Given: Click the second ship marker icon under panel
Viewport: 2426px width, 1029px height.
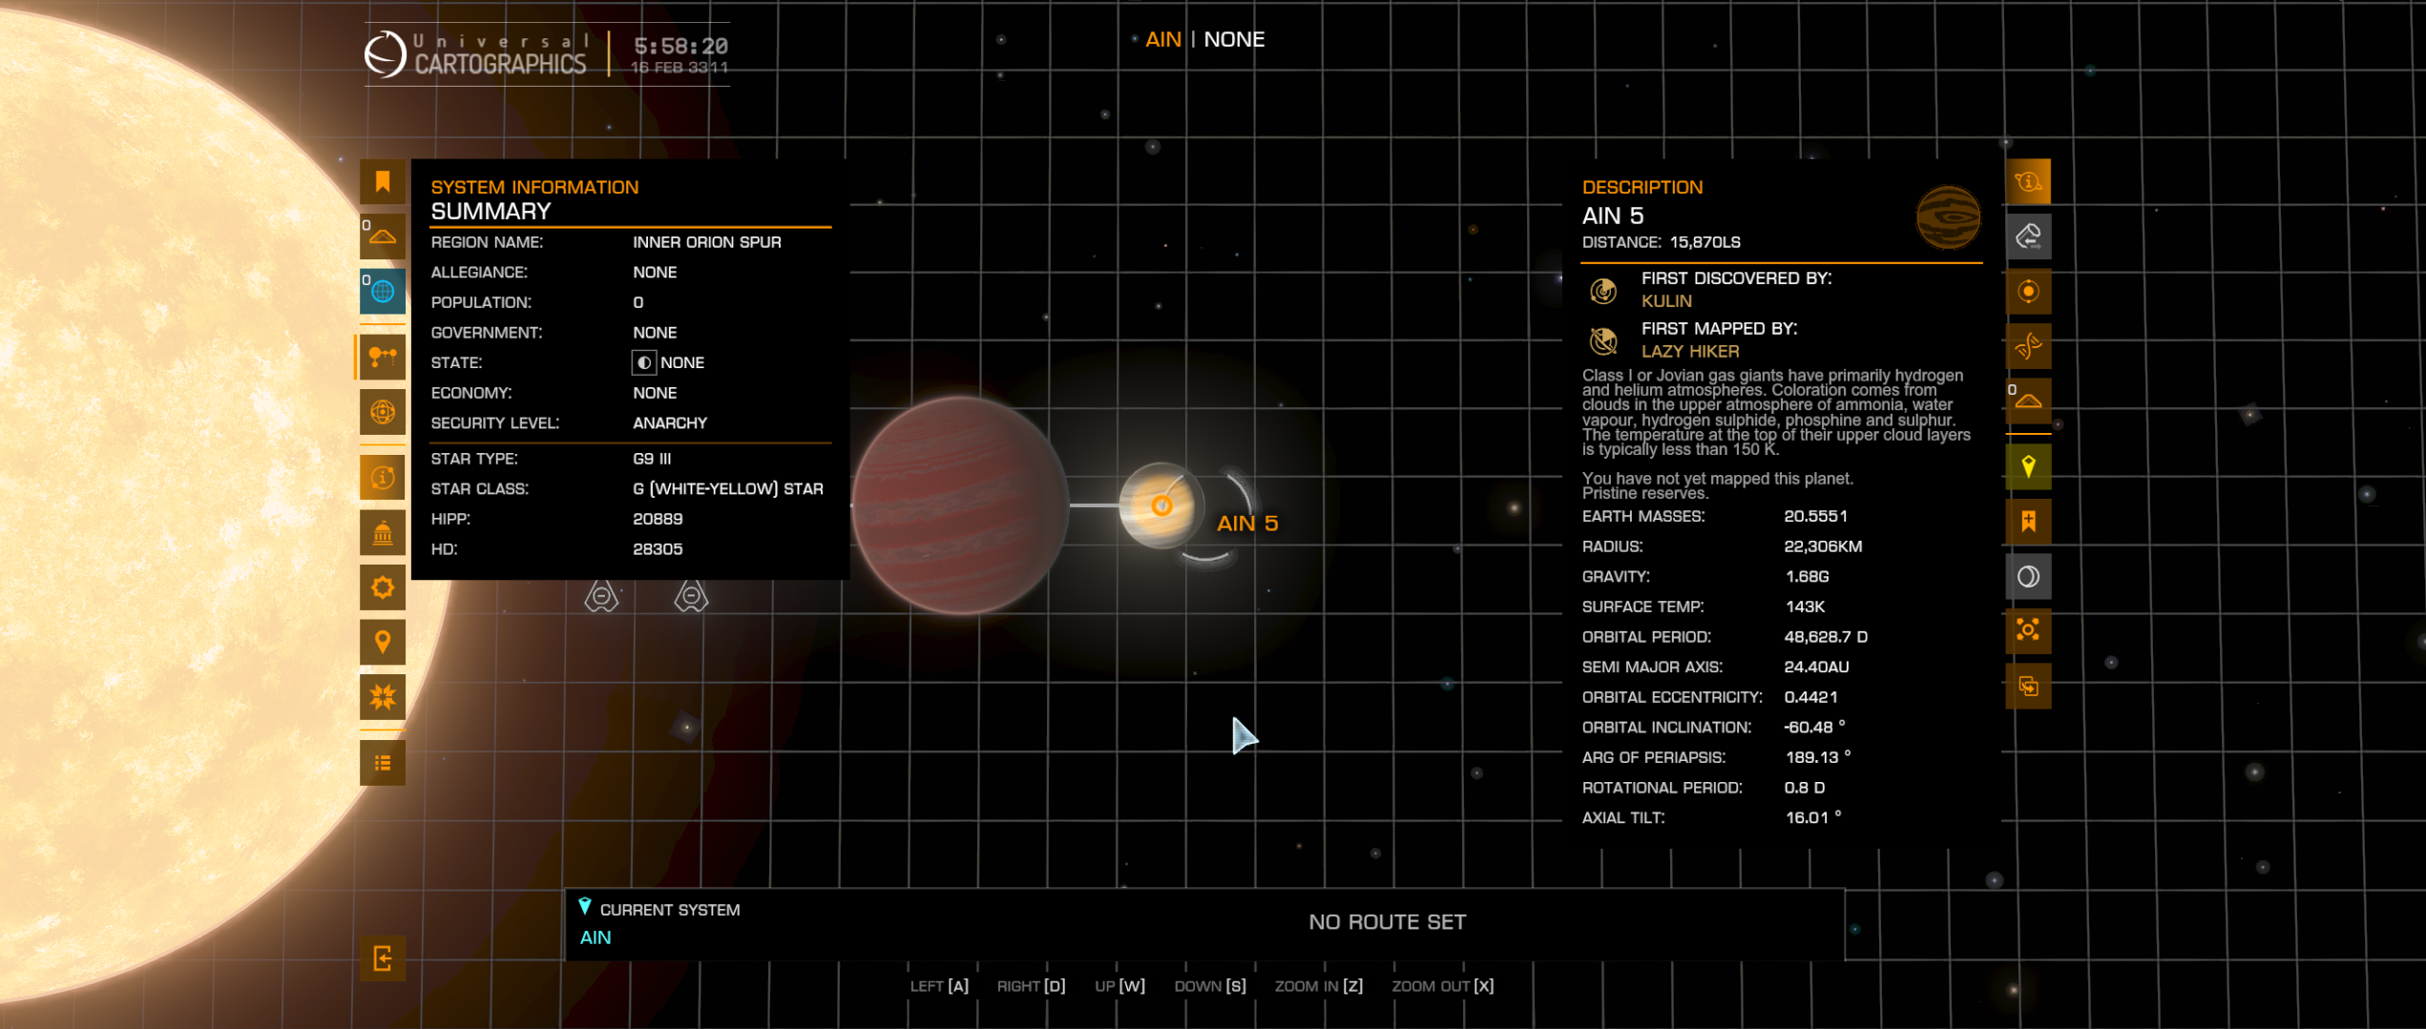Looking at the screenshot, I should tap(691, 596).
